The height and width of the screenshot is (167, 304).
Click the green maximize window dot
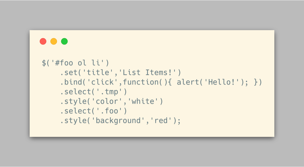click(x=64, y=41)
